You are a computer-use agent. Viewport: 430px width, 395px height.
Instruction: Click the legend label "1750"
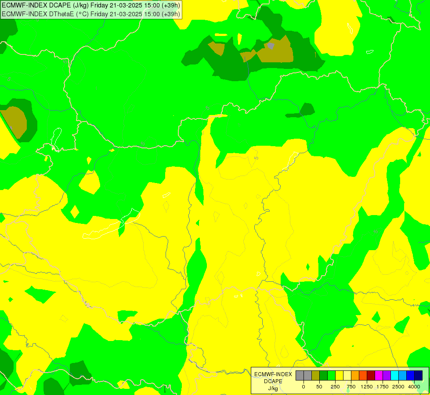[383, 387]
